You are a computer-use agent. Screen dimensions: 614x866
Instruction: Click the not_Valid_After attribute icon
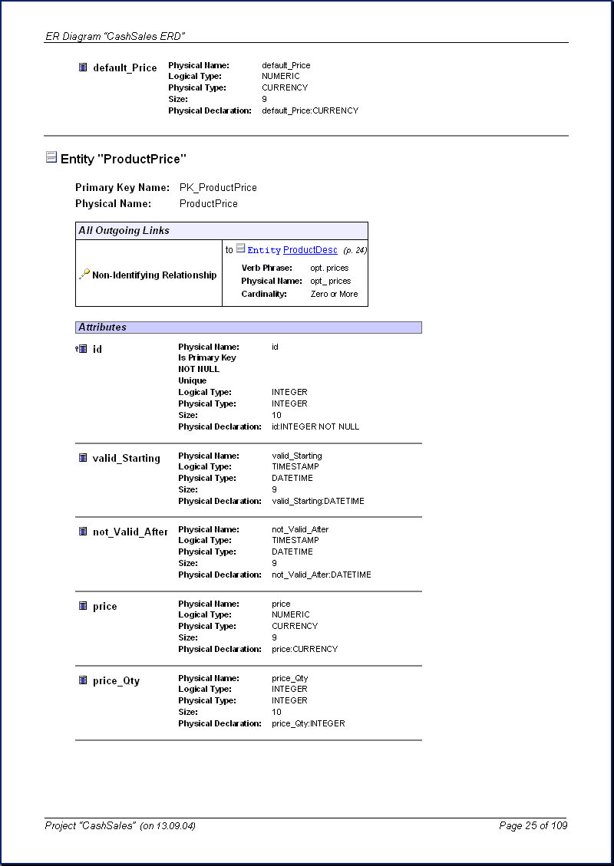pos(83,532)
